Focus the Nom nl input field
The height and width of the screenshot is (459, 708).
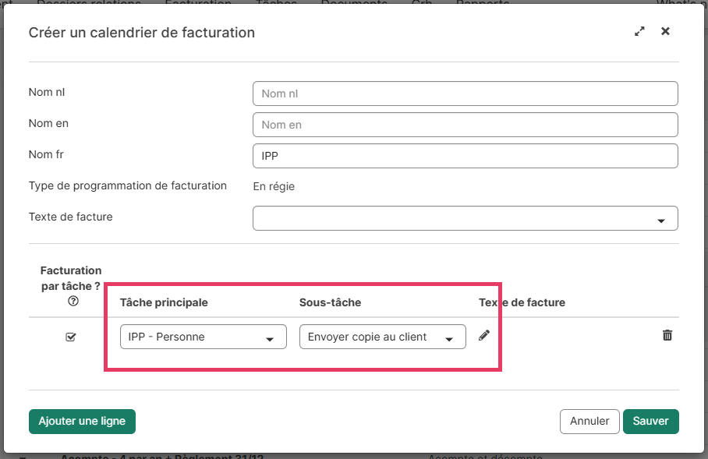click(x=465, y=94)
